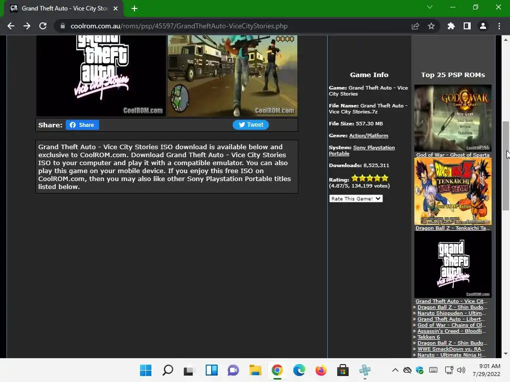The height and width of the screenshot is (382, 510).
Task: Open God of War thumbnail
Action: 453,118
